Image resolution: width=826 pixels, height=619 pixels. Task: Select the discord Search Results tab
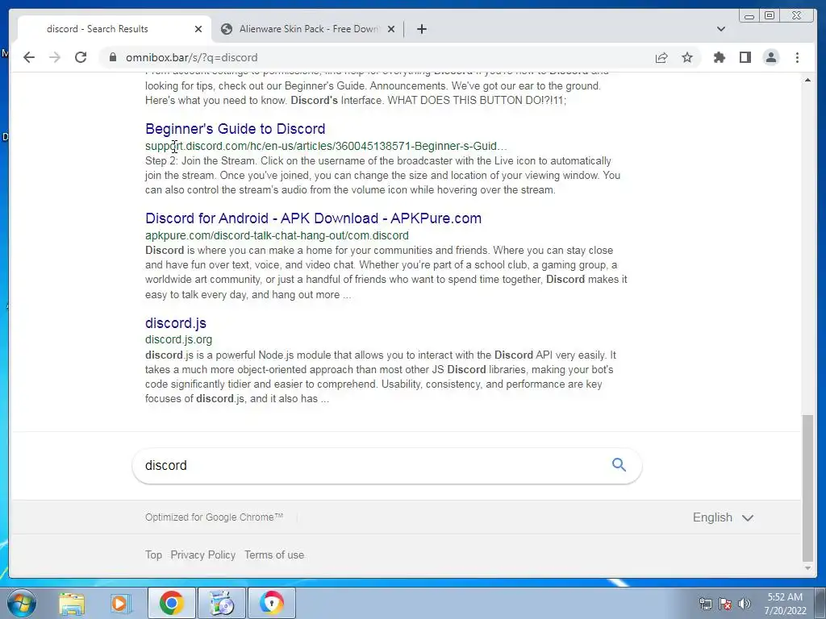tap(115, 29)
